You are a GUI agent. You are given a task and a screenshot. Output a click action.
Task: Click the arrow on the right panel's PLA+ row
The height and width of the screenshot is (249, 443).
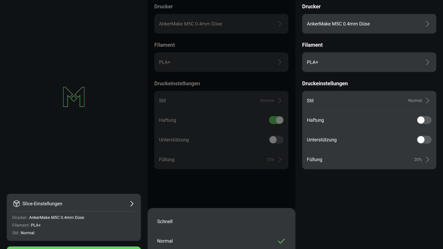pyautogui.click(x=427, y=62)
